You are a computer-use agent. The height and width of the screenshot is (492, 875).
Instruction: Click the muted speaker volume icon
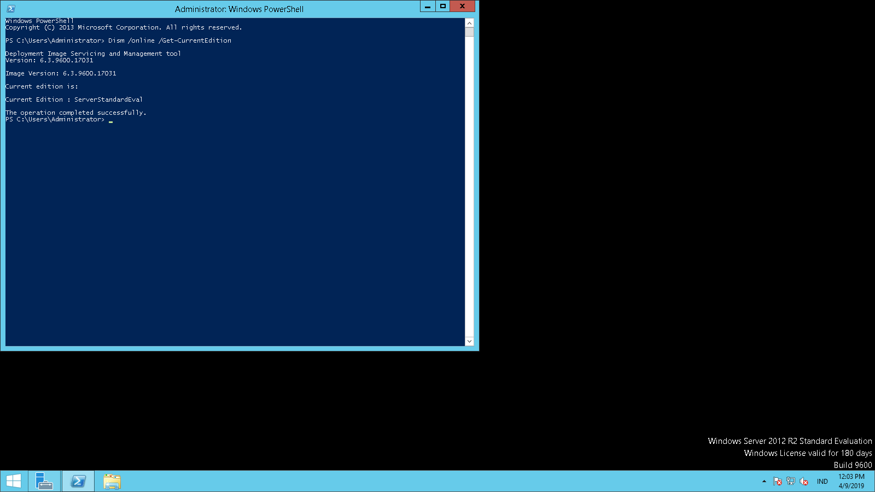pyautogui.click(x=803, y=481)
